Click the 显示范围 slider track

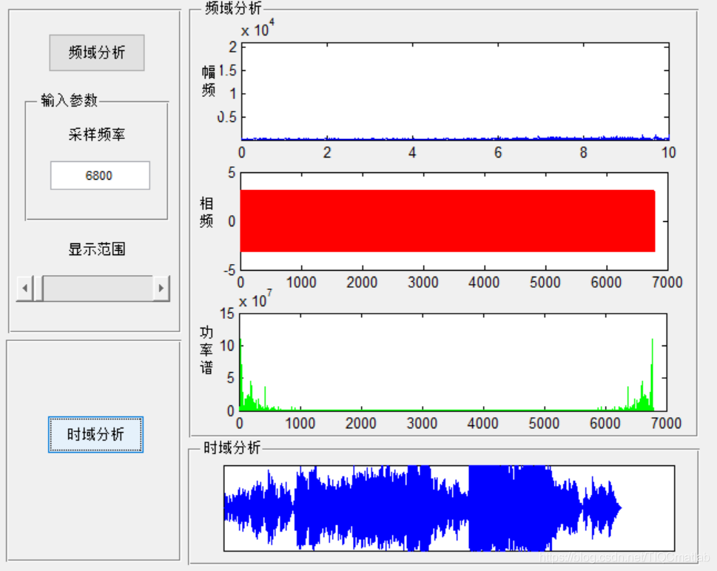tap(98, 288)
